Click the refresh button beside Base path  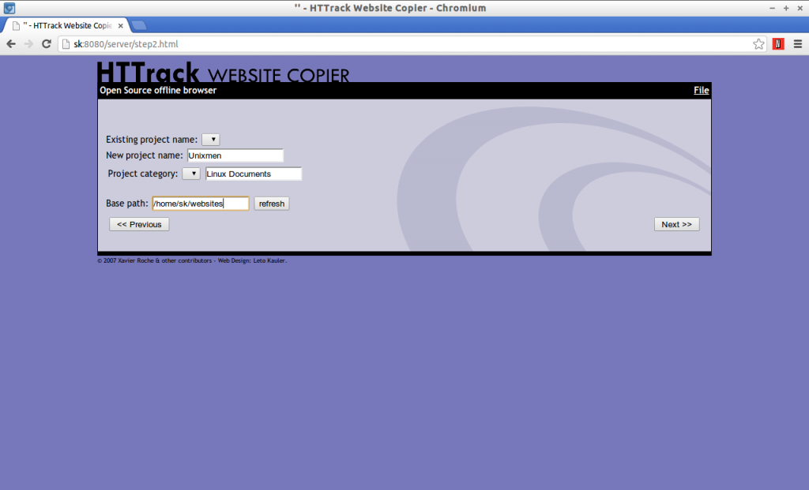pyautogui.click(x=272, y=204)
